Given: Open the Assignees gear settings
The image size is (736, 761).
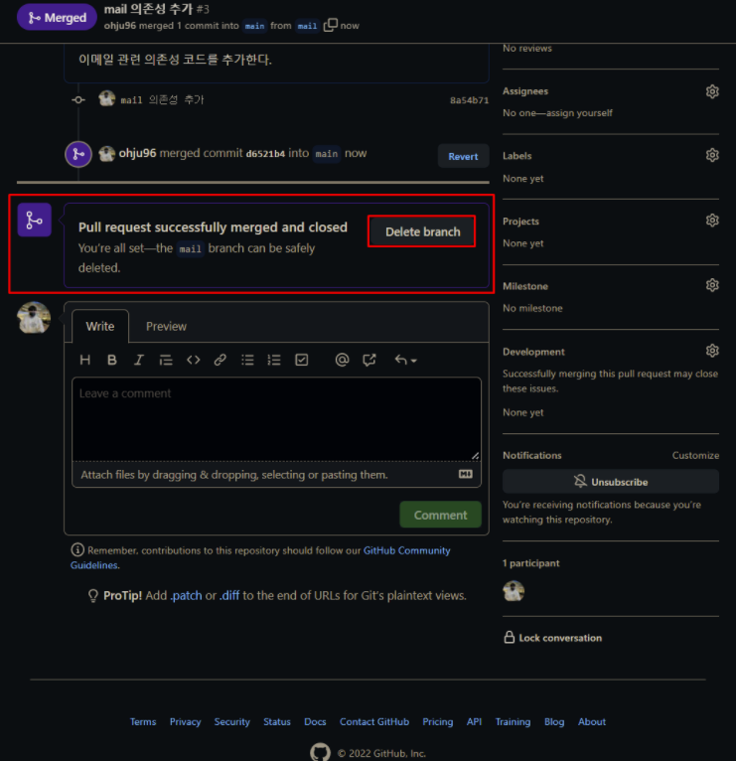Looking at the screenshot, I should click(x=712, y=91).
